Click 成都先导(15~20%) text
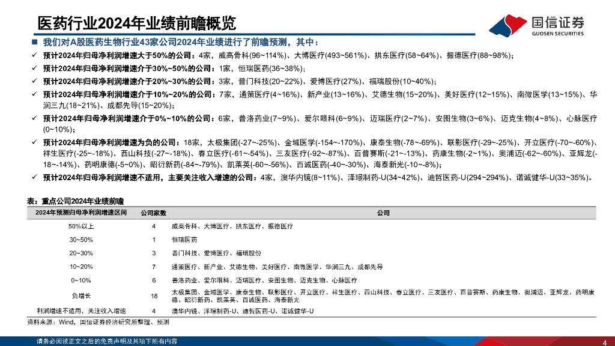This screenshot has height=346, width=615. (x=139, y=106)
